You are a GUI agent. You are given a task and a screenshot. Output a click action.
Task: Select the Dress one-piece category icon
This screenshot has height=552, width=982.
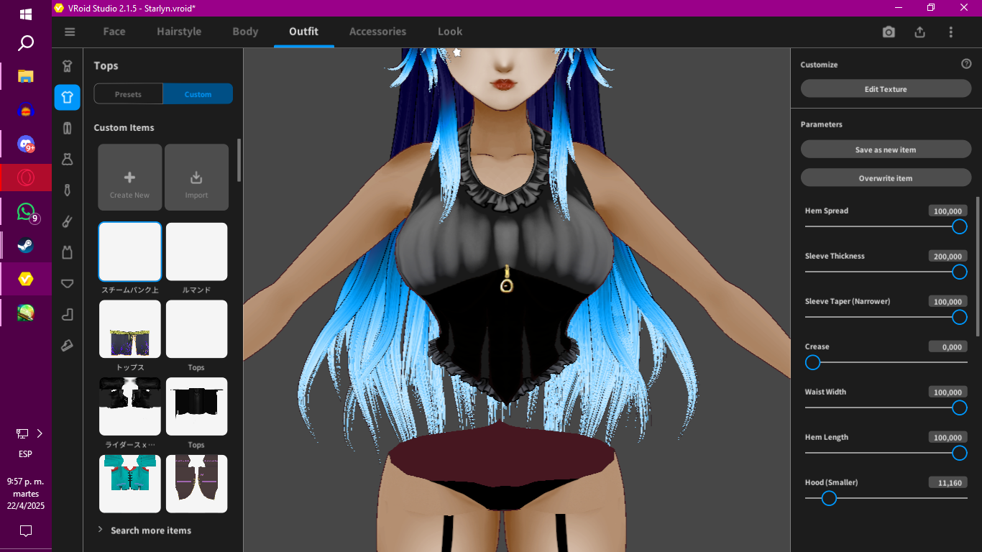click(68, 159)
